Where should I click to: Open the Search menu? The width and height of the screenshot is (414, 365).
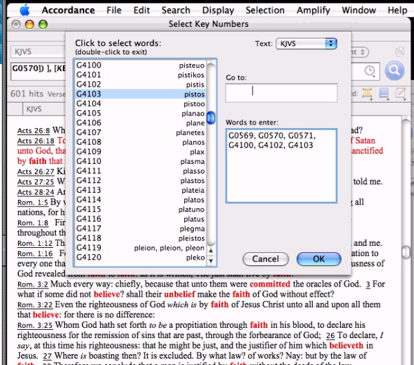(x=176, y=10)
